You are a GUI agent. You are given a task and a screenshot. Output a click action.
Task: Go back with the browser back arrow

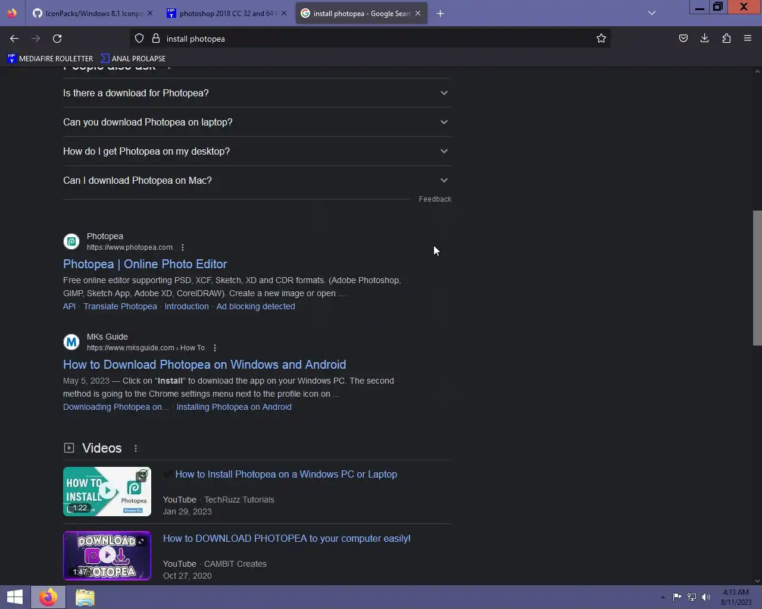14,39
